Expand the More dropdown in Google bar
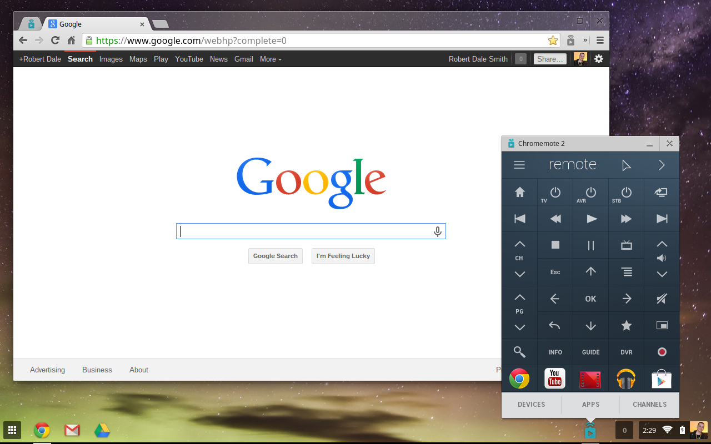The height and width of the screenshot is (444, 711). click(x=271, y=59)
